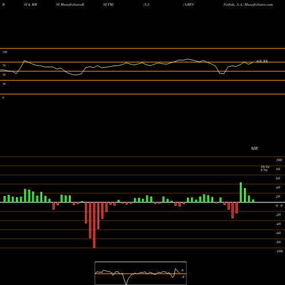Click the 10.34 value in MR panel
The width and height of the screenshot is (285, 285).
265,167
